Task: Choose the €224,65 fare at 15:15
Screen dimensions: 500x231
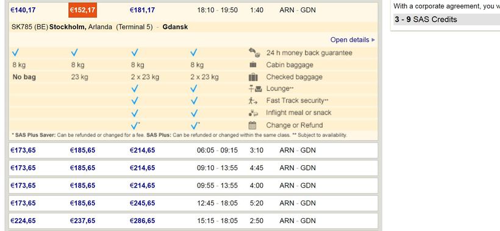Action: (23, 221)
